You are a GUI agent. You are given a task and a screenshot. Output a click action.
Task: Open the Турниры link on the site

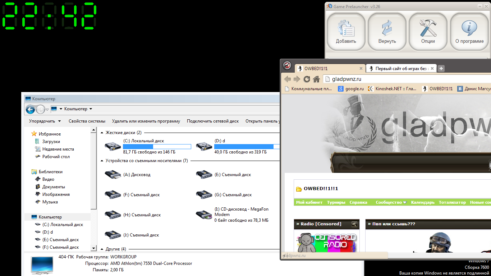tap(336, 202)
